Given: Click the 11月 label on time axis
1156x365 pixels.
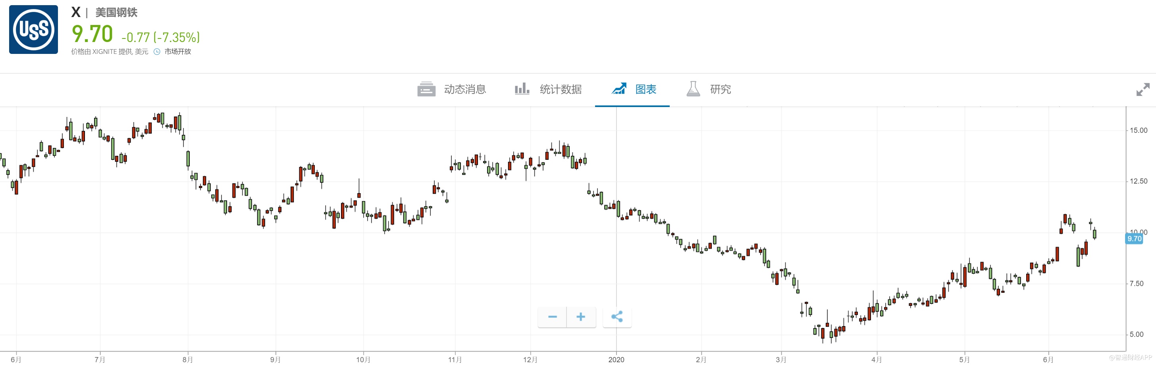Looking at the screenshot, I should 455,359.
